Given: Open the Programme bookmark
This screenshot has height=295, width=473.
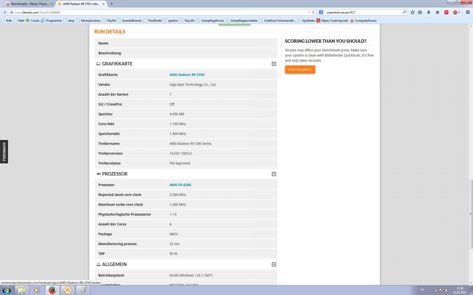Looking at the screenshot, I should point(51,21).
